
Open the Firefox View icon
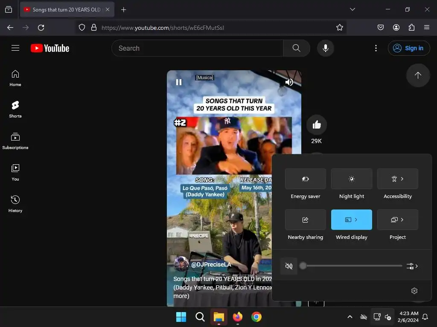click(x=9, y=9)
